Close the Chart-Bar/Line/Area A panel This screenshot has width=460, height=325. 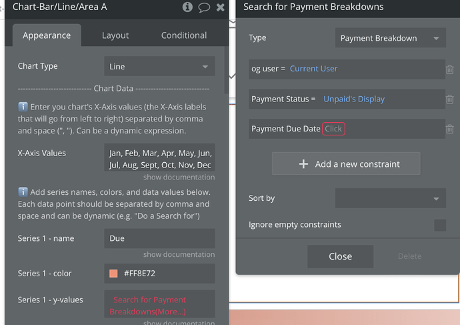coord(220,7)
